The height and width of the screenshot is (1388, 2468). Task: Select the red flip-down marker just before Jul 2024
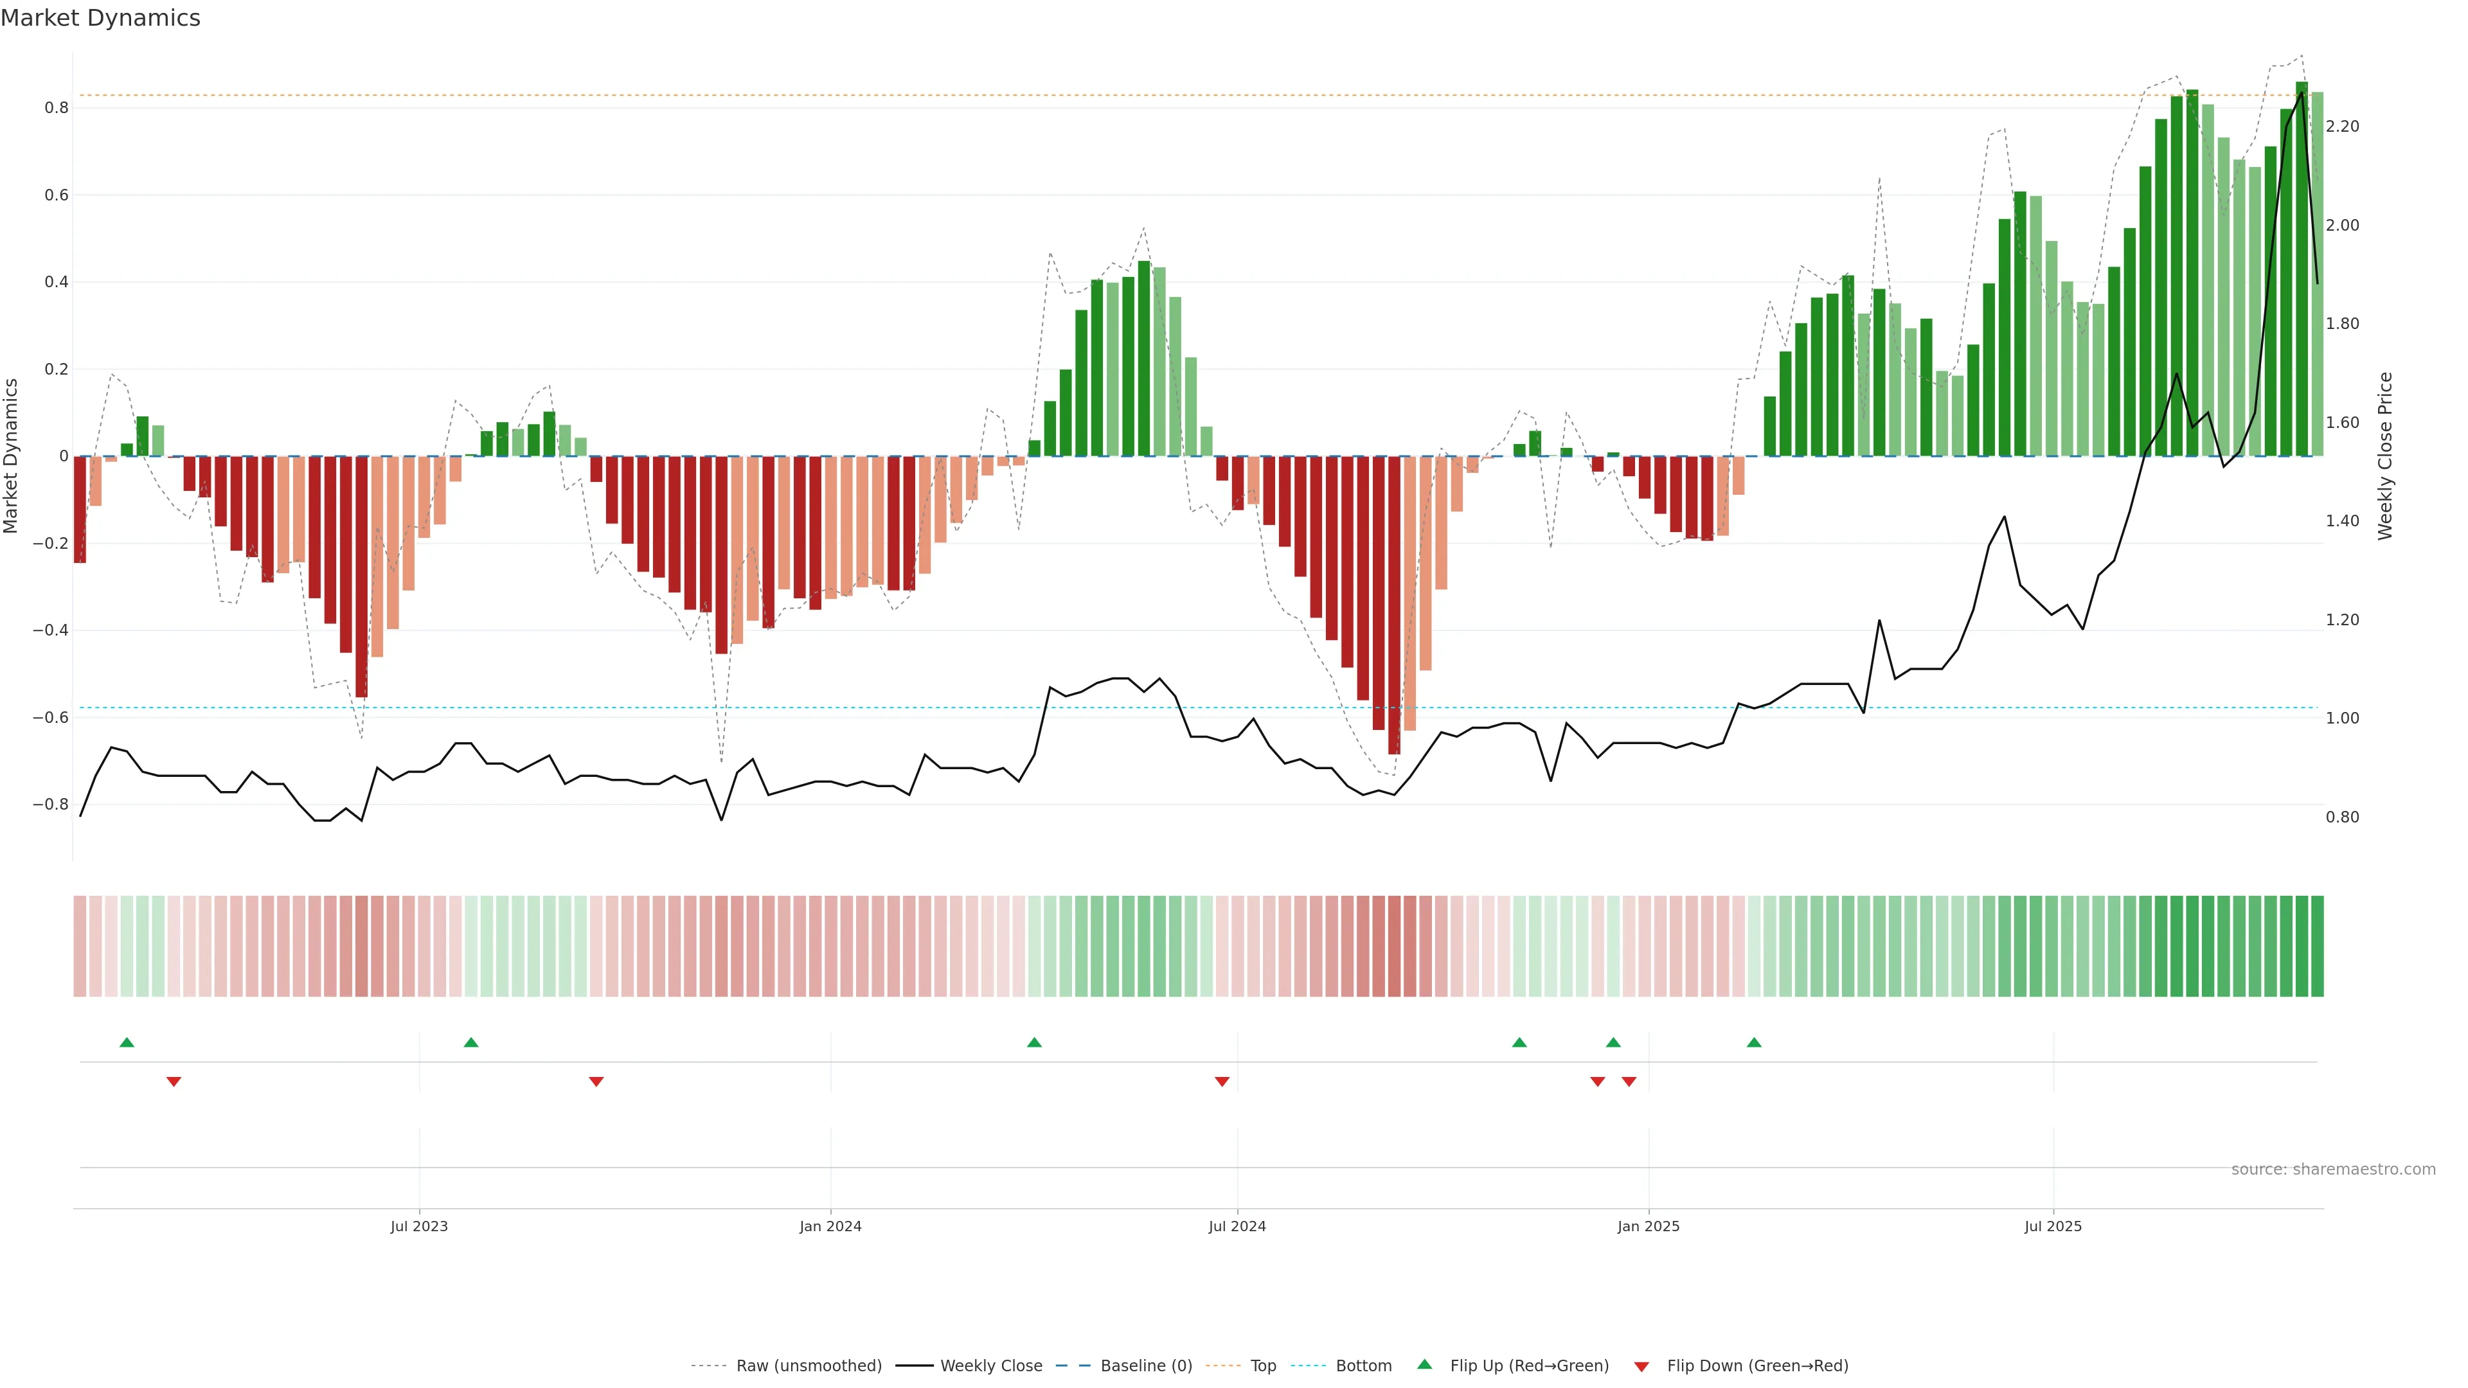coord(1222,1081)
